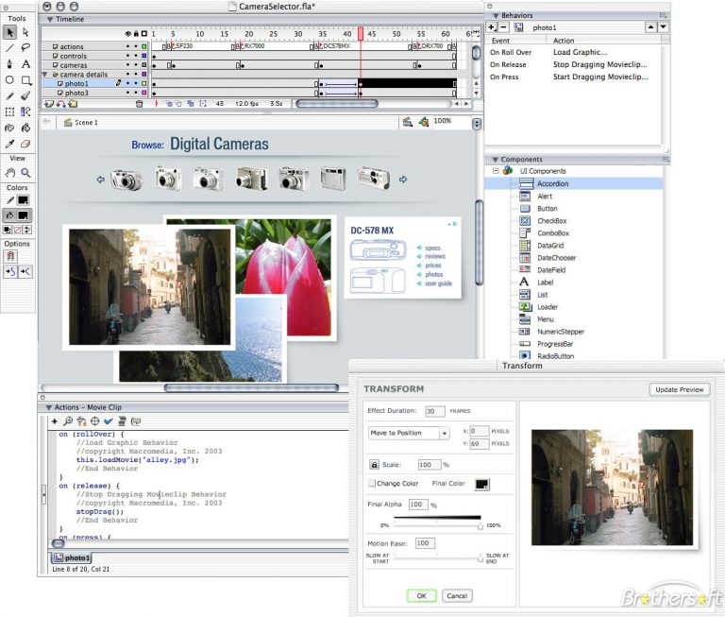Click Update Preview button
The height and width of the screenshot is (617, 725).
click(x=680, y=389)
